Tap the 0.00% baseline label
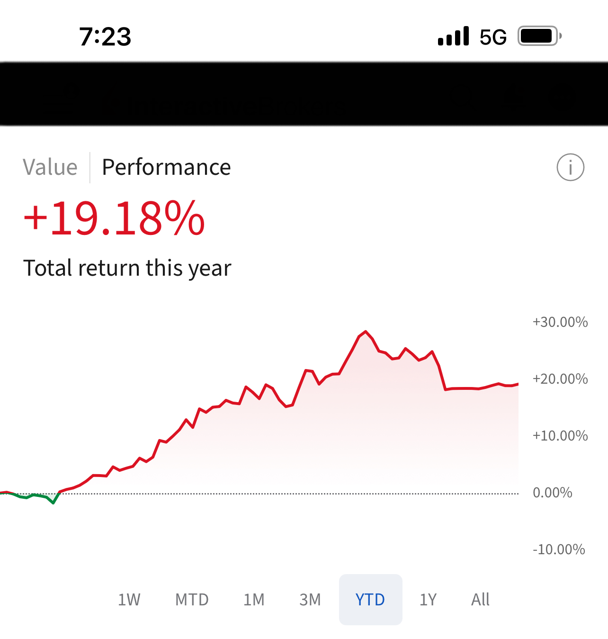 click(x=553, y=493)
